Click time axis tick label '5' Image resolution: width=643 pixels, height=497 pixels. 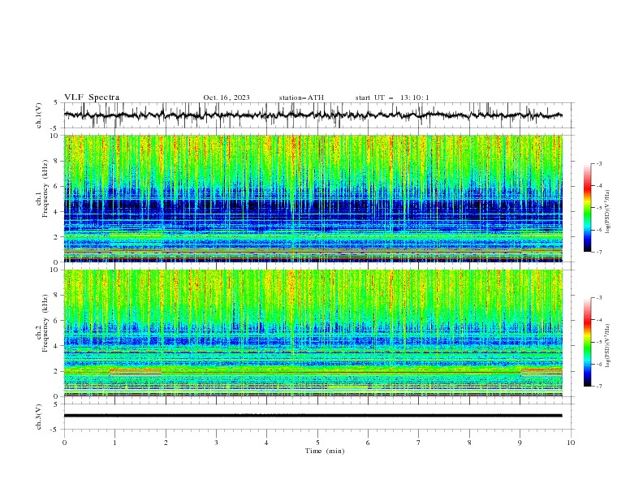click(x=317, y=443)
